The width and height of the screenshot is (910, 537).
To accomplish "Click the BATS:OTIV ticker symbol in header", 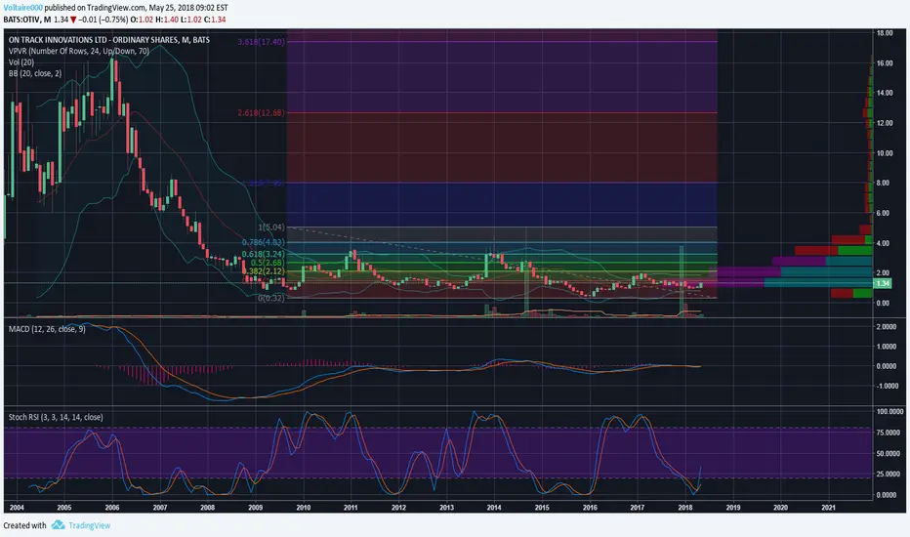I will point(21,20).
